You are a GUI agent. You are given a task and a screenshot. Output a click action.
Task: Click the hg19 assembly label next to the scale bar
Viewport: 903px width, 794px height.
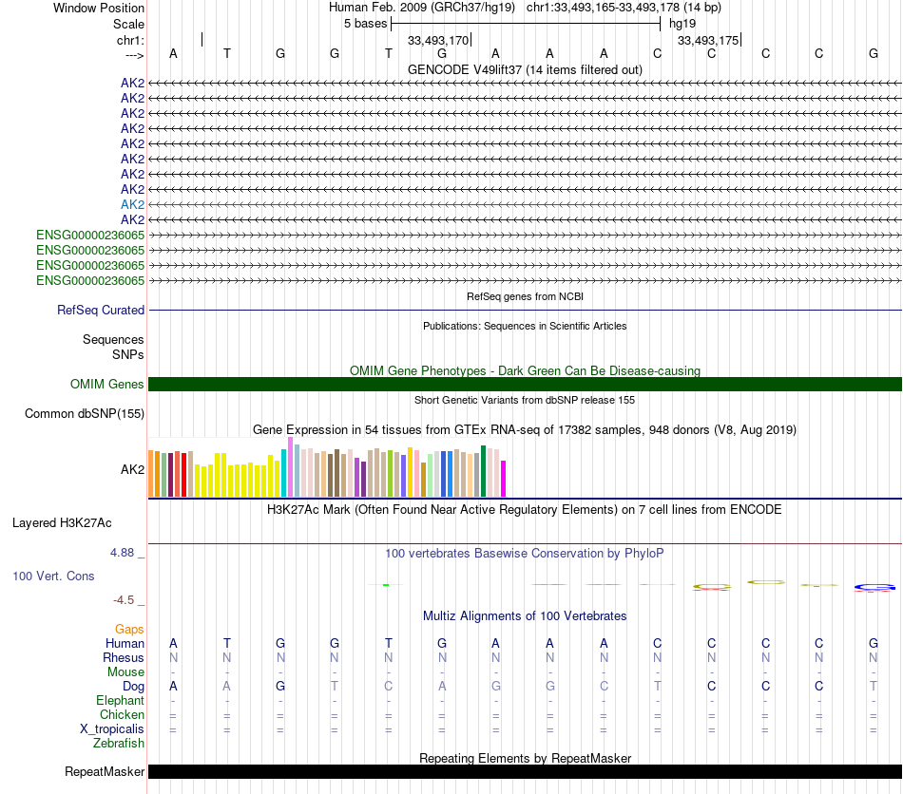[x=682, y=24]
